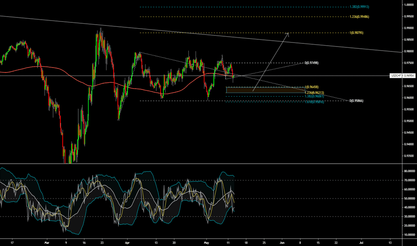Click the Apr label on the time axis
The height and width of the screenshot is (246, 417).
[x=127, y=242]
